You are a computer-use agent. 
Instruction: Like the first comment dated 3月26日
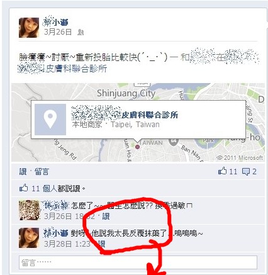point(106,216)
